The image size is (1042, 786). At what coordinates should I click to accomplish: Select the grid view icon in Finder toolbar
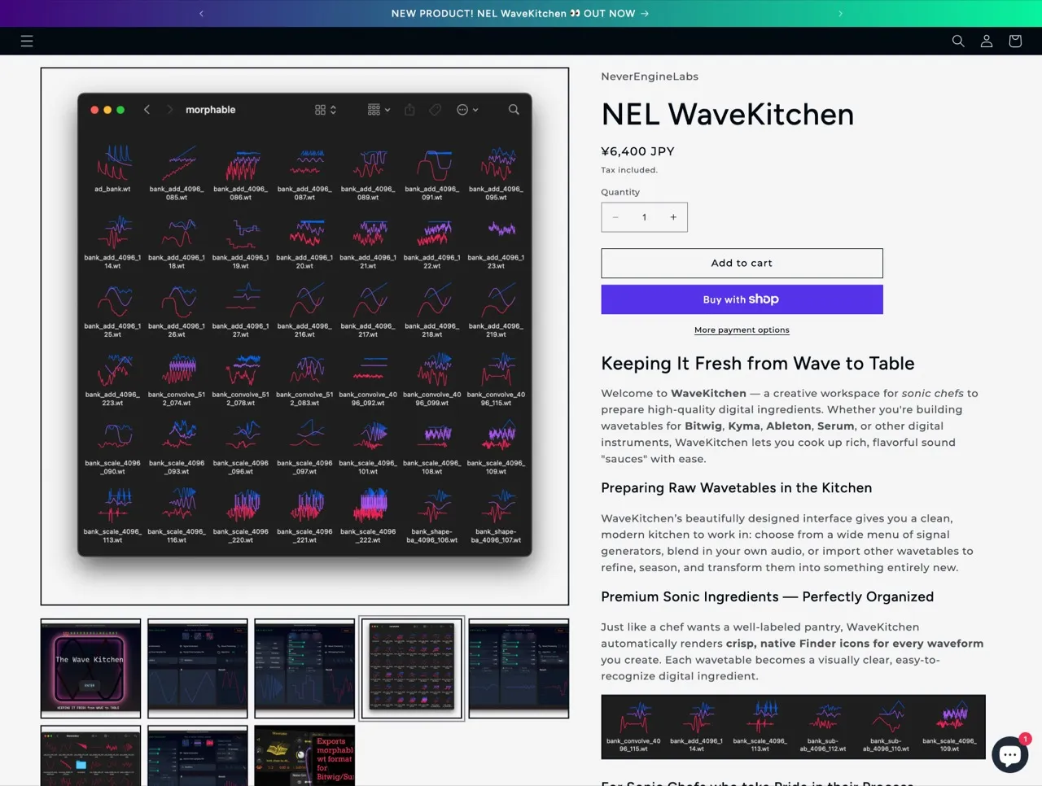(320, 109)
